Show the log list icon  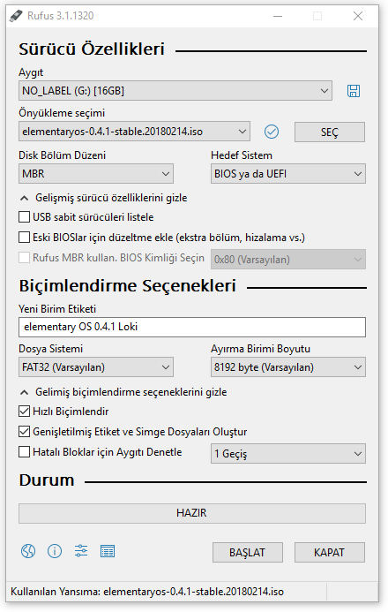click(x=108, y=551)
